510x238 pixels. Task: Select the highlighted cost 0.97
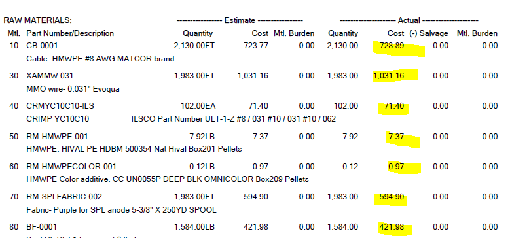coord(396,167)
